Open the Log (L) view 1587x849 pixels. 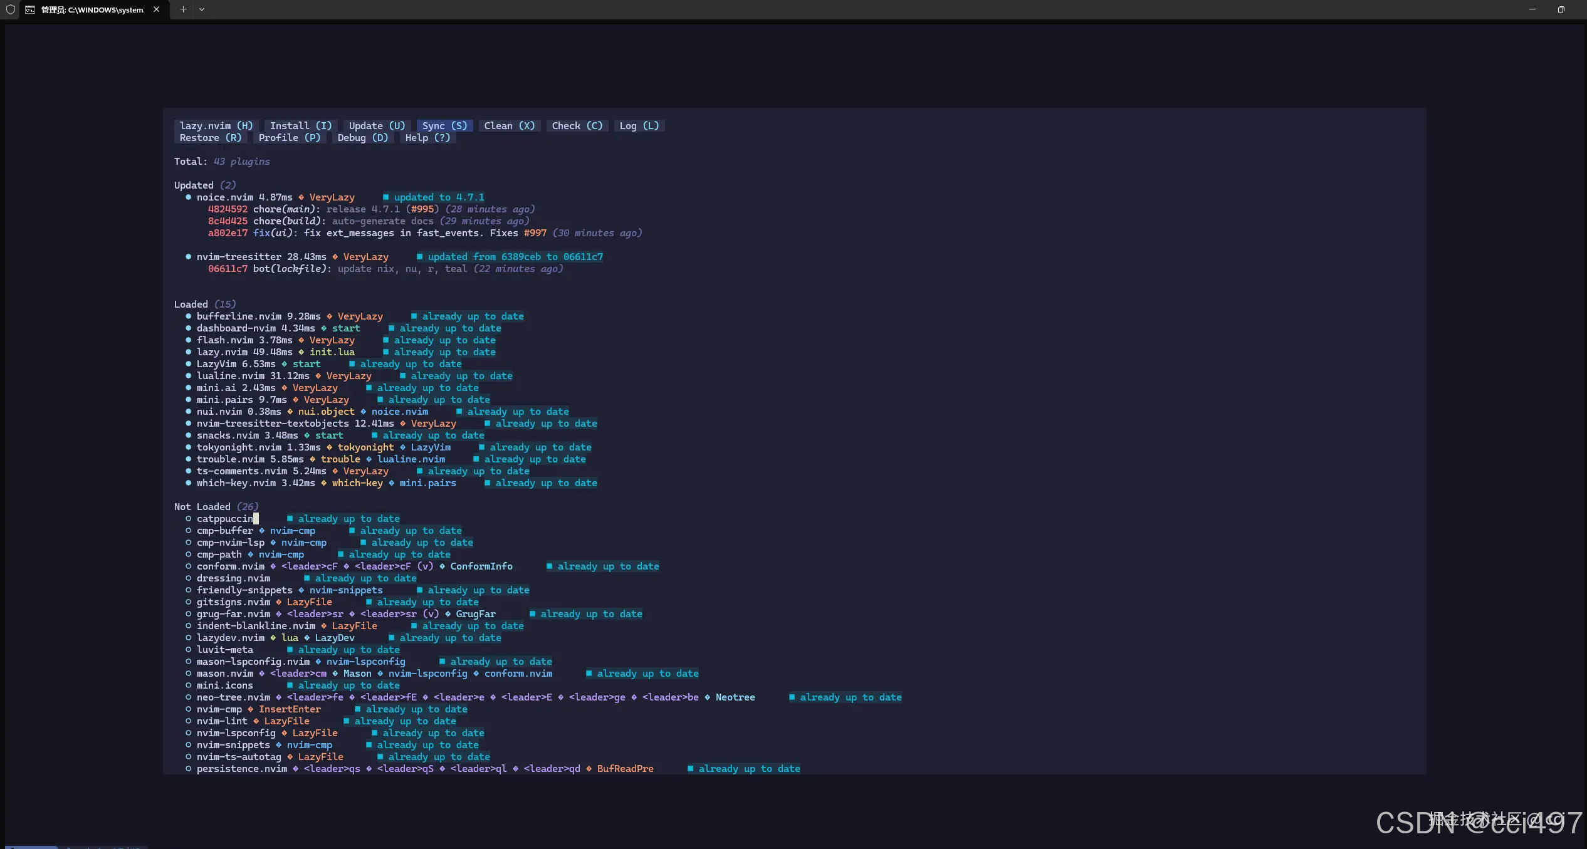[x=639, y=126]
